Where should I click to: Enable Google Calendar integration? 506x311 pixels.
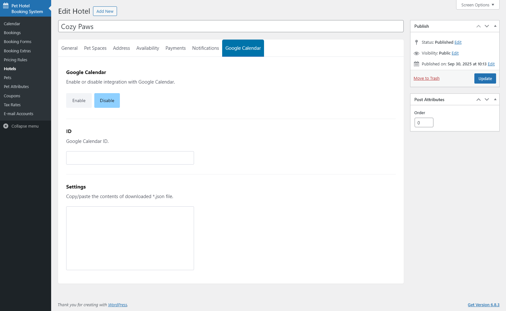coord(79,100)
